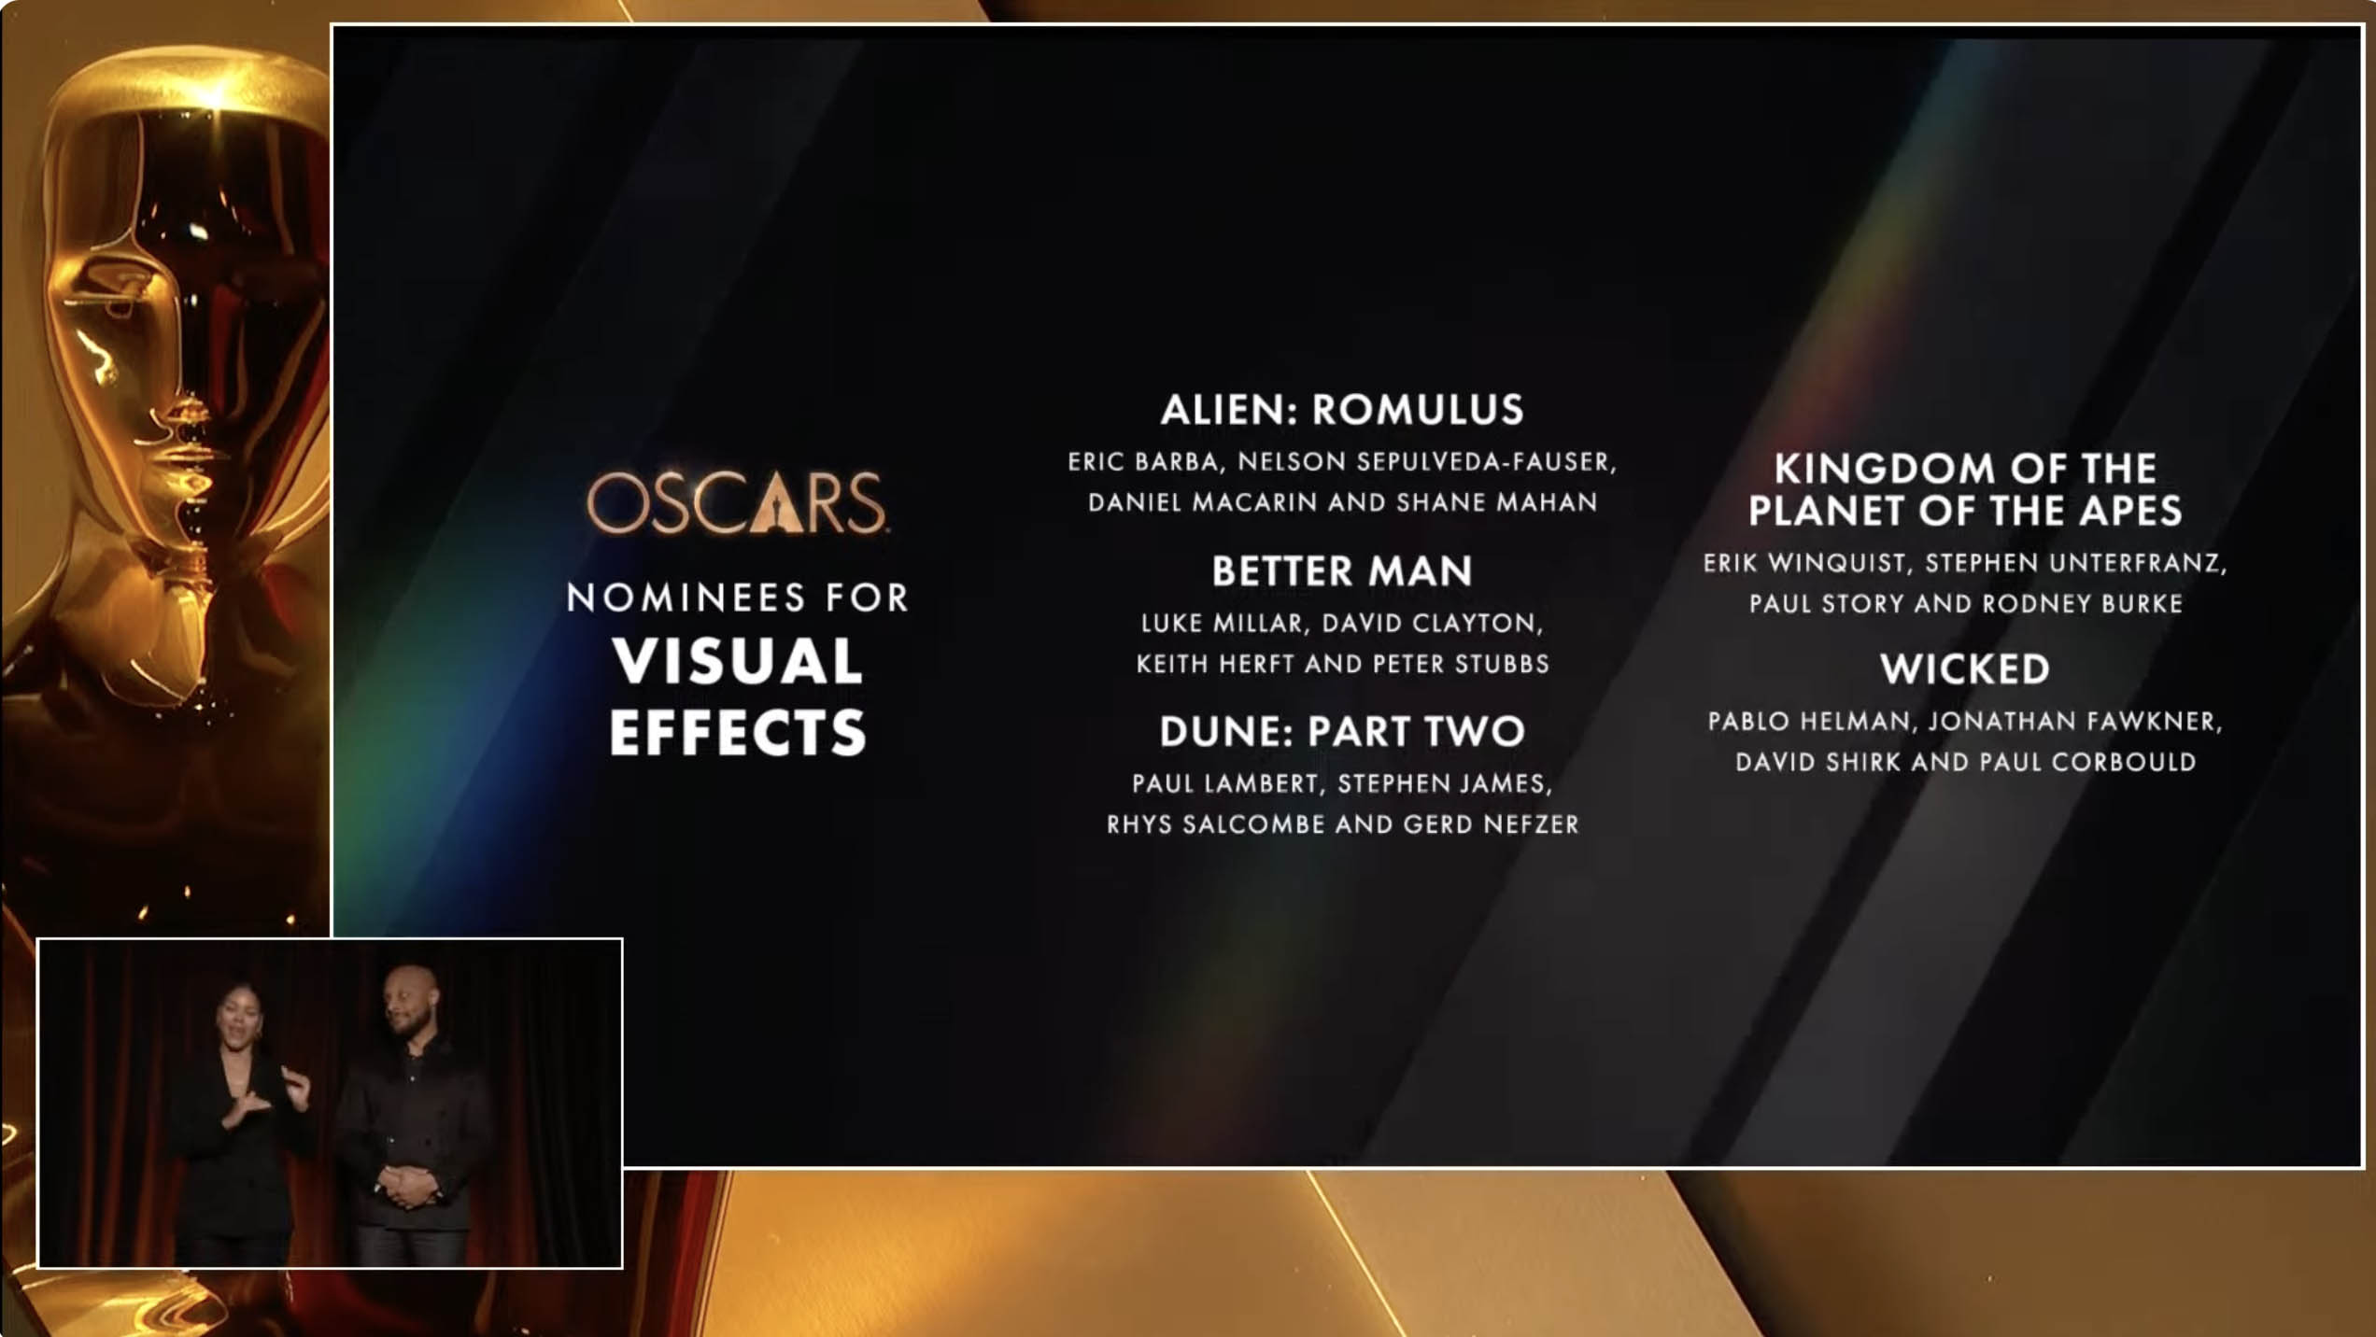Click the "NOMINEES FOR" heading text
Screen dimensions: 2376x1337
tap(737, 598)
